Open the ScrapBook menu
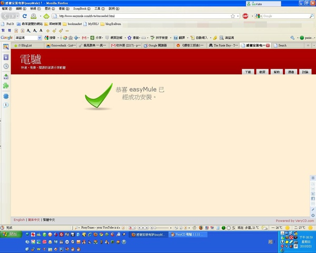The width and height of the screenshot is (316, 253). click(x=82, y=8)
